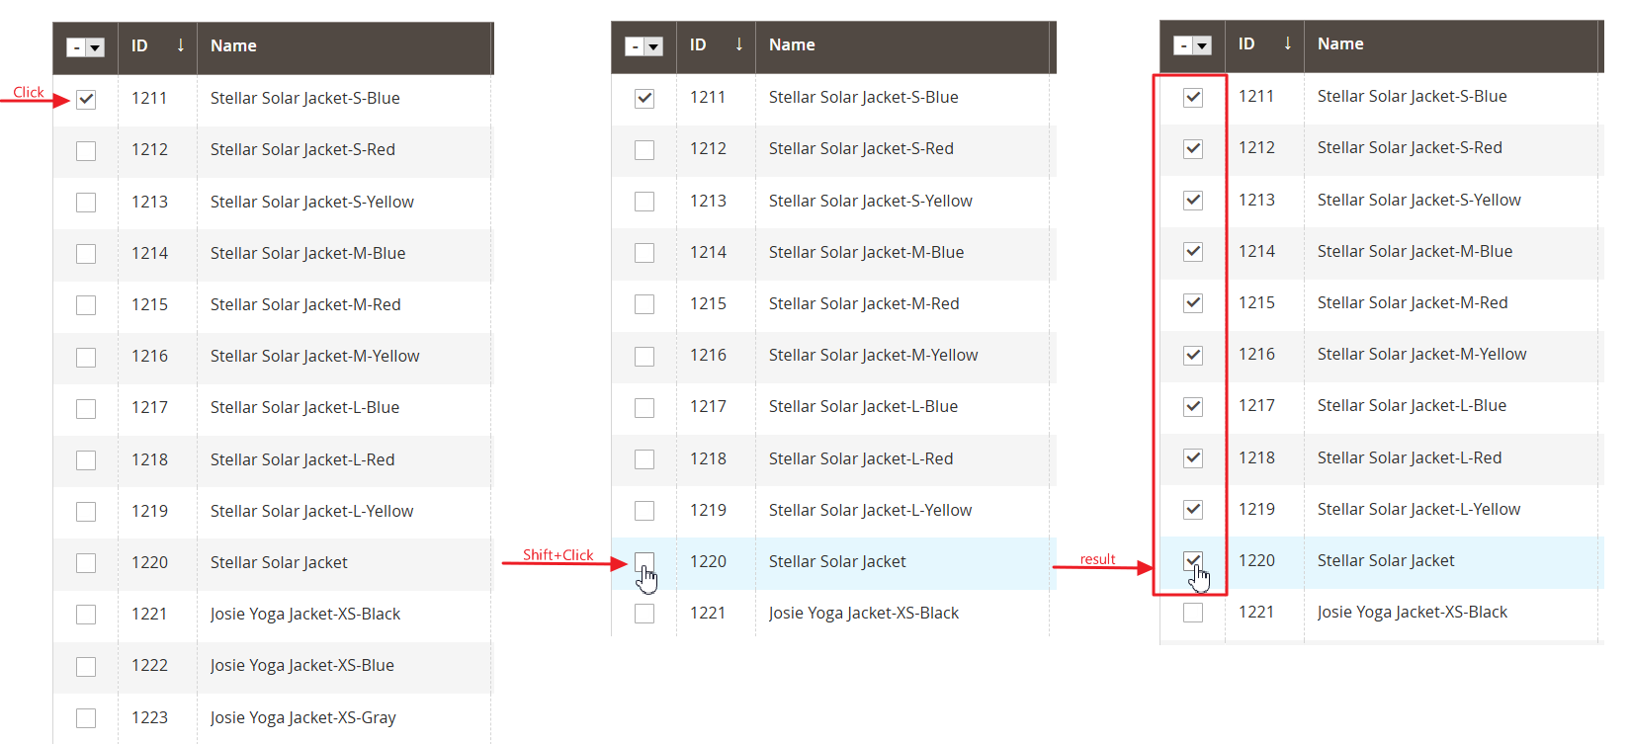Select row 1221 checkbox in middle grid
The image size is (1630, 744).
tap(644, 614)
